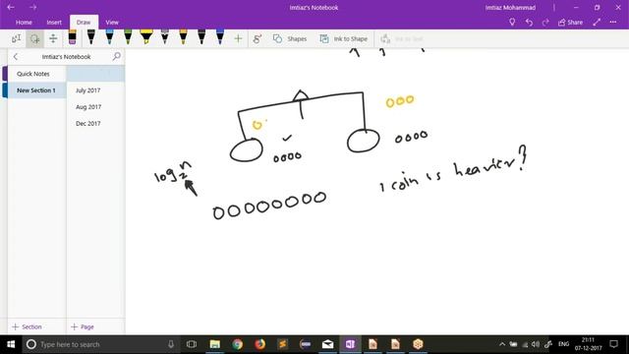The height and width of the screenshot is (354, 629).
Task: Click the grayed Ink to Text button
Action: (402, 39)
